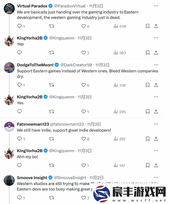This screenshot has height=204, width=169.
Task: Repost the Virtual Paradox tweet
Action: (x=52, y=26)
